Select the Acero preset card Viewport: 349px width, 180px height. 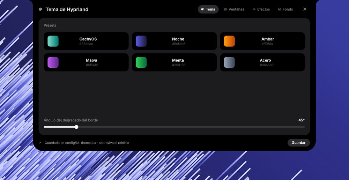coord(262,62)
